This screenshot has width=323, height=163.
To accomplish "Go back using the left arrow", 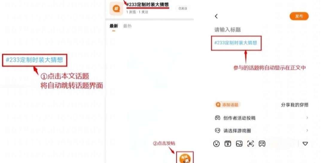I will point(216,16).
